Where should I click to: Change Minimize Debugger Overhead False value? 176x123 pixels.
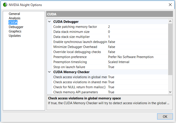(138, 47)
